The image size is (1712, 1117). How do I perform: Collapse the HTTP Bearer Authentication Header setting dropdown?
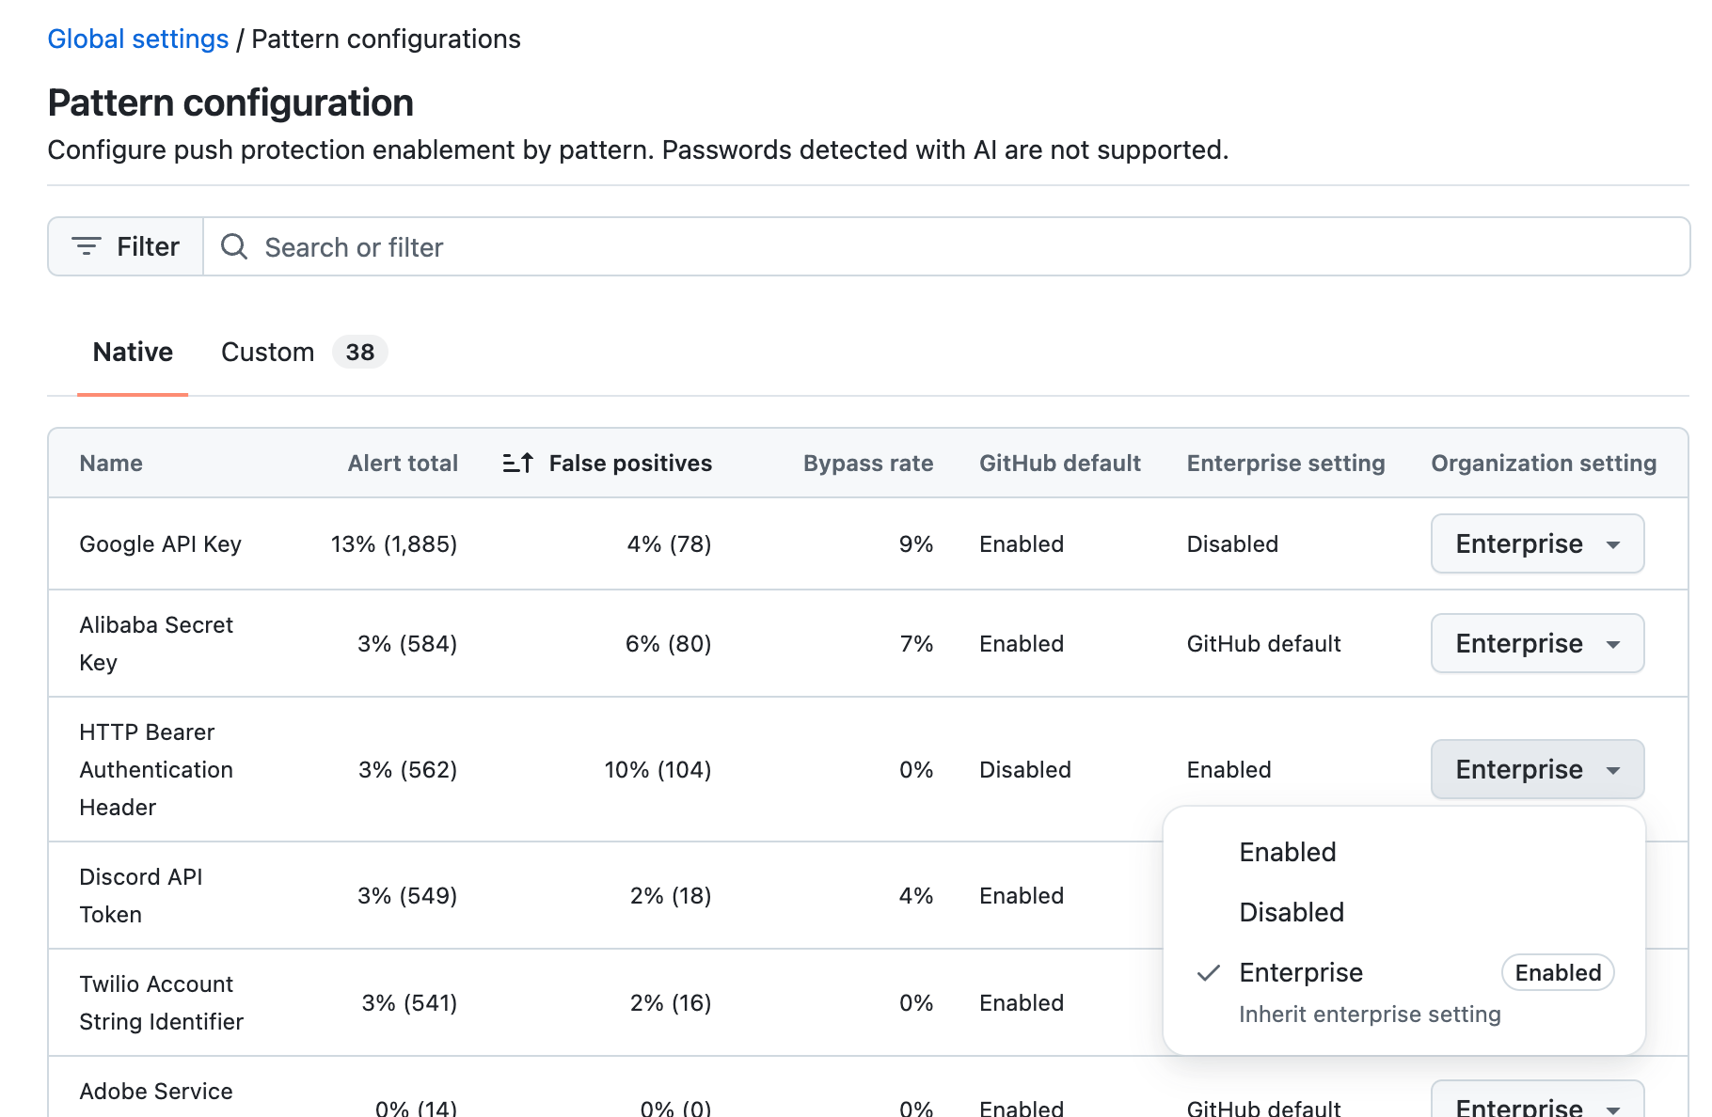(1537, 769)
